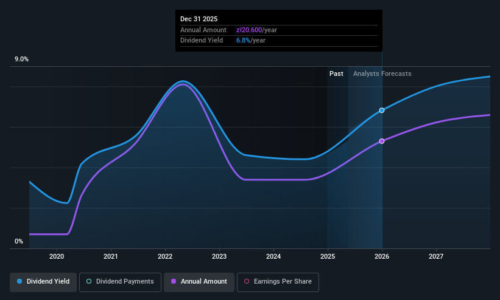Enable the Dividend Payments series
The image size is (500, 300).
coord(120,282)
